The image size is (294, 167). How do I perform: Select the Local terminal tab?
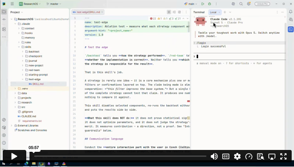tap(213, 12)
